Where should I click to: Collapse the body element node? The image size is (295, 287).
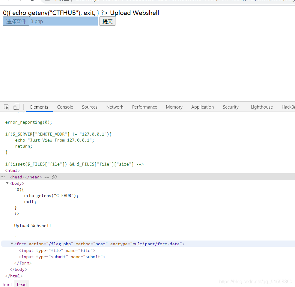pos(7,183)
